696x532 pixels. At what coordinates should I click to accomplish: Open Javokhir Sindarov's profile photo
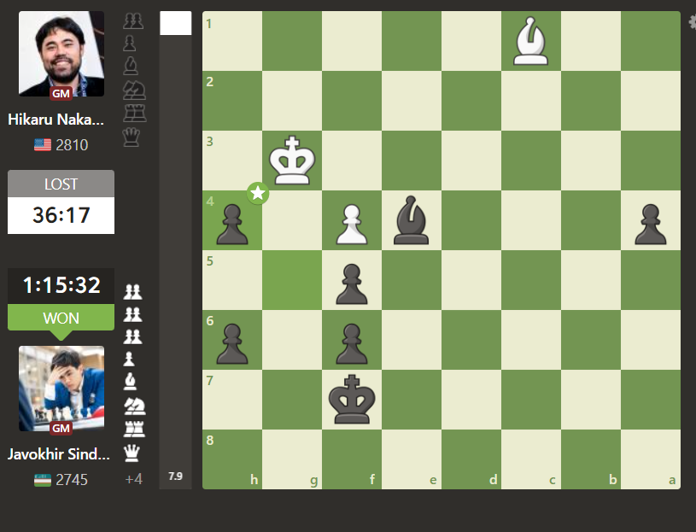pos(61,389)
